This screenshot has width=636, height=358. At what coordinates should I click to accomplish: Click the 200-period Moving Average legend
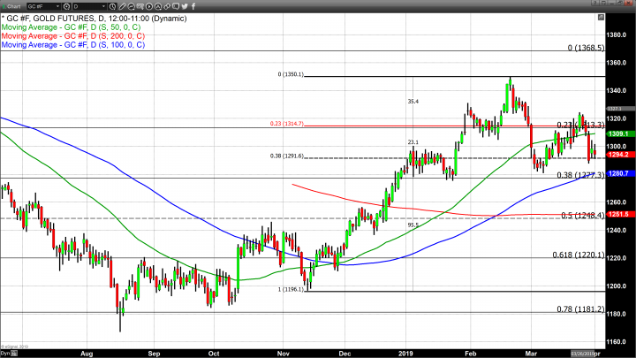coord(73,36)
